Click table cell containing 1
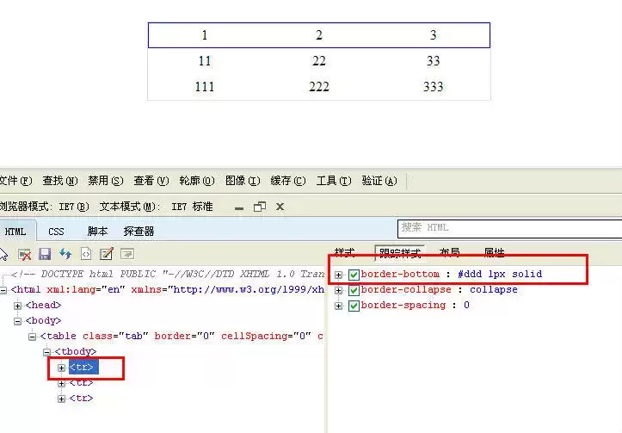This screenshot has width=622, height=433. (205, 35)
